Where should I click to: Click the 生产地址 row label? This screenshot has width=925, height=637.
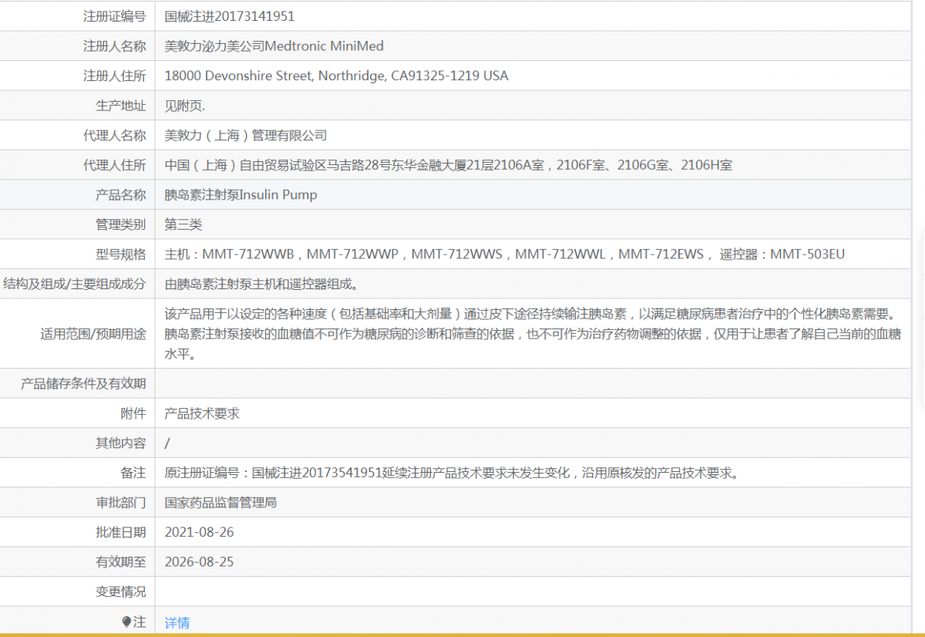point(120,106)
